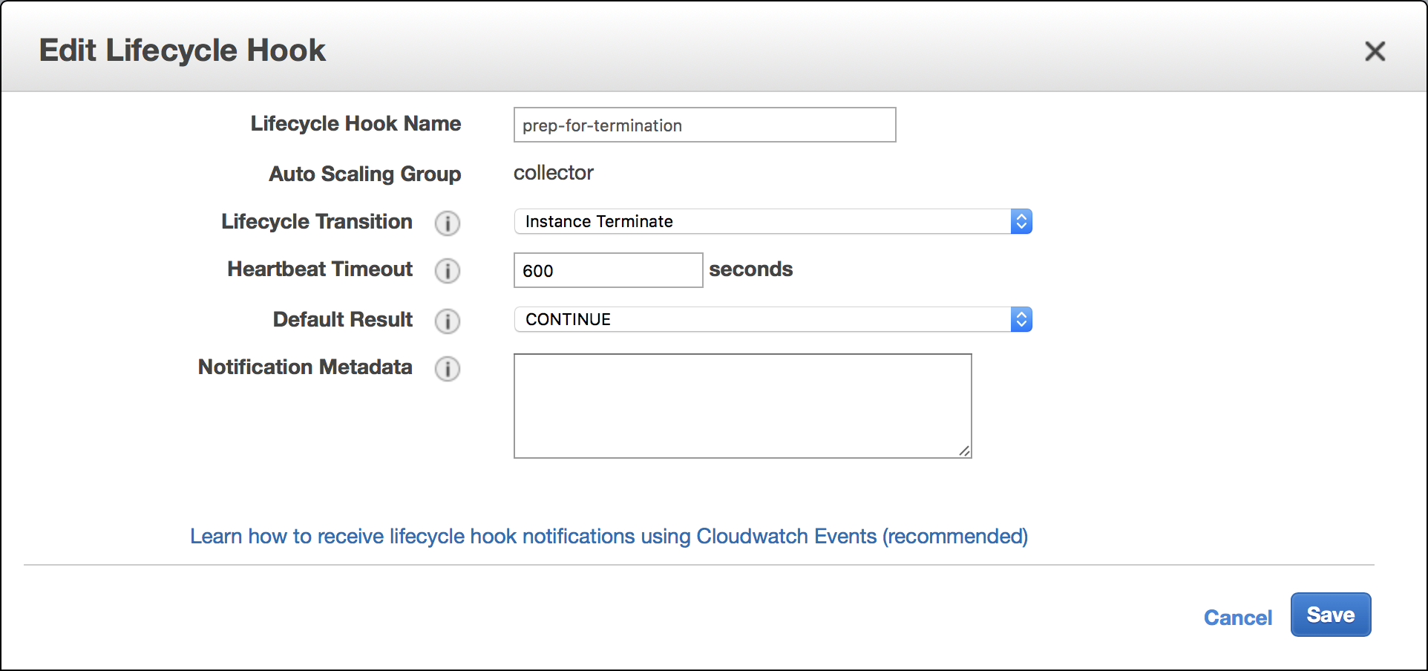Open the Lifecycle Transition dropdown
Viewport: 1428px width, 671px height.
point(772,221)
